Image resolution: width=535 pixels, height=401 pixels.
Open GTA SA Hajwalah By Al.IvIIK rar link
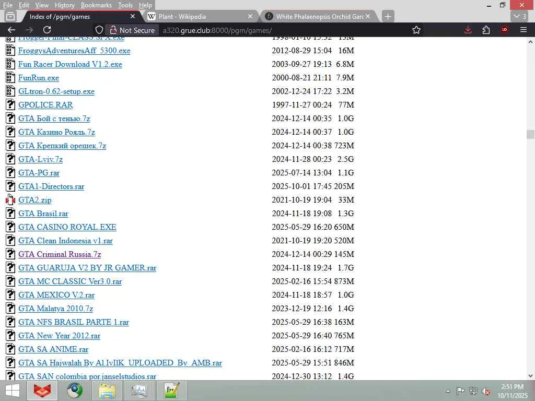coord(120,363)
